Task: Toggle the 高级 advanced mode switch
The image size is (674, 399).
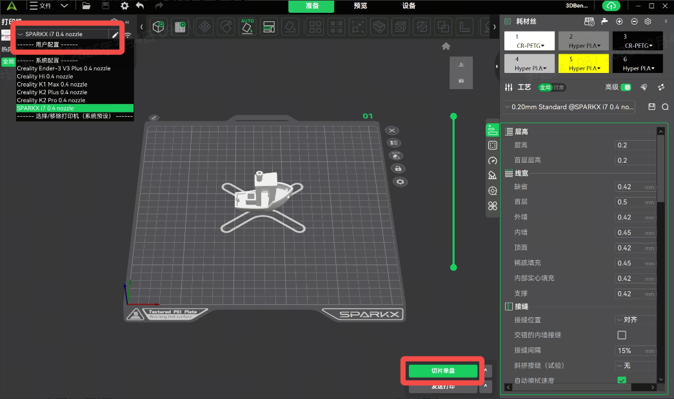Action: (x=626, y=87)
